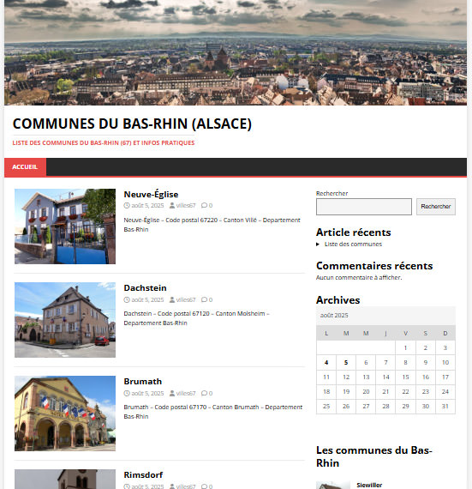Open author villes67 on the Brumath post
Screen dimensions: 472x489
[x=186, y=393]
